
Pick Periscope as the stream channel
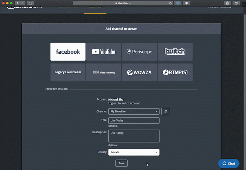[140, 52]
